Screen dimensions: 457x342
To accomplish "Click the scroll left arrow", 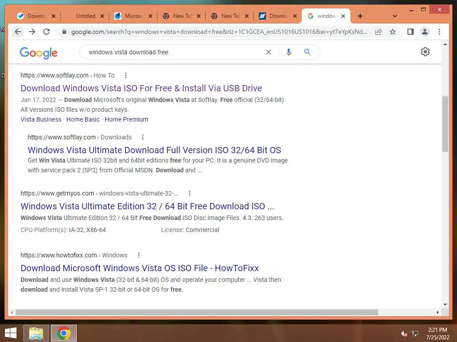I will 12,312.
